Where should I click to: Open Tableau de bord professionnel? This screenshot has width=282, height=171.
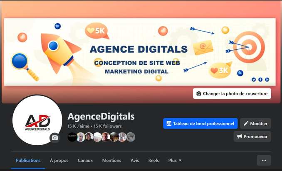pos(200,123)
